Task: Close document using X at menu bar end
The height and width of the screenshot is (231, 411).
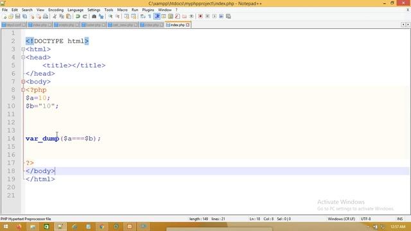Action: pyautogui.click(x=408, y=10)
